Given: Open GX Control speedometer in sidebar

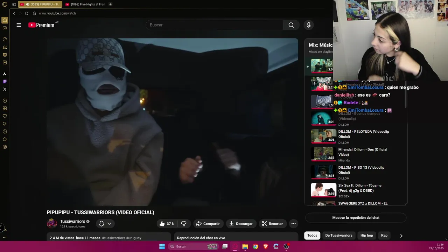Looking at the screenshot, I should tap(5, 39).
